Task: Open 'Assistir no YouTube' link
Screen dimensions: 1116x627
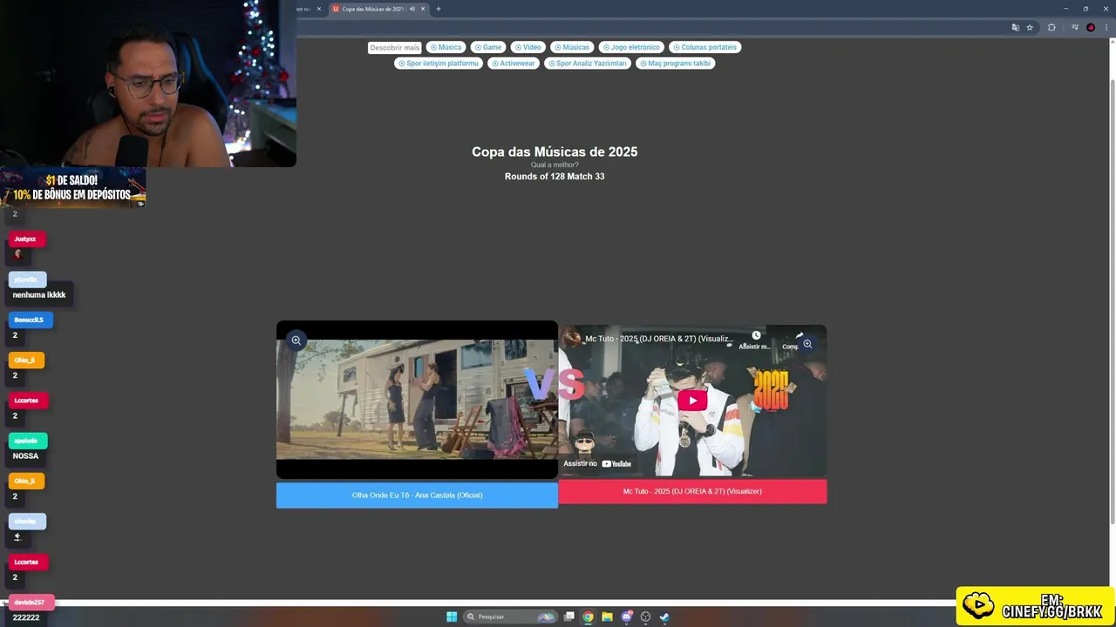Action: point(597,463)
